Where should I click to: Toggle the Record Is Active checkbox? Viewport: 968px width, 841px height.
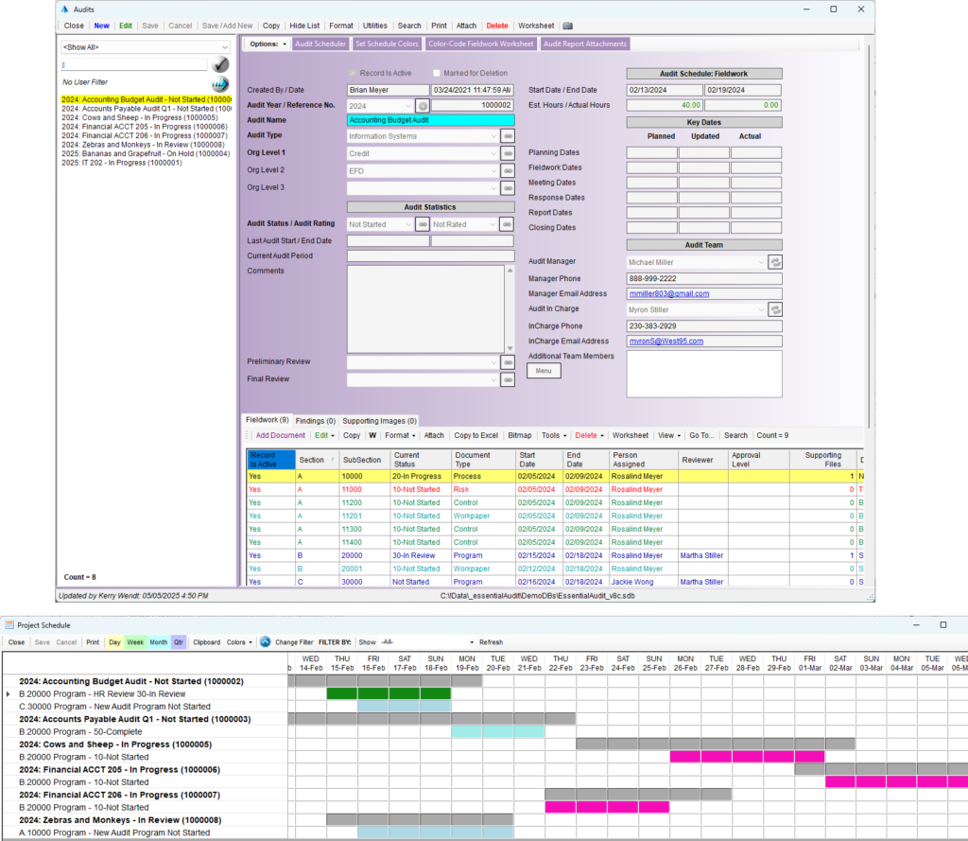353,73
